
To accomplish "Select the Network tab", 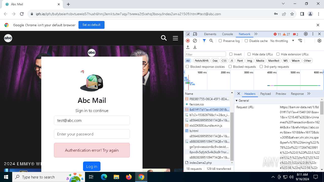I will (245, 34).
